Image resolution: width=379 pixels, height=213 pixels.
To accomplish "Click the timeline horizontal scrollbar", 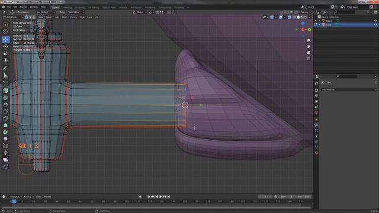I will coord(156,207).
